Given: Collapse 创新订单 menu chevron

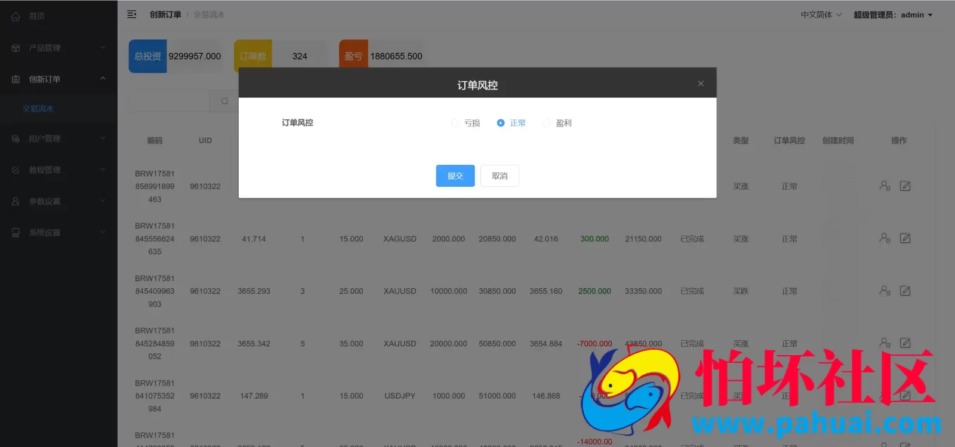Looking at the screenshot, I should [103, 79].
